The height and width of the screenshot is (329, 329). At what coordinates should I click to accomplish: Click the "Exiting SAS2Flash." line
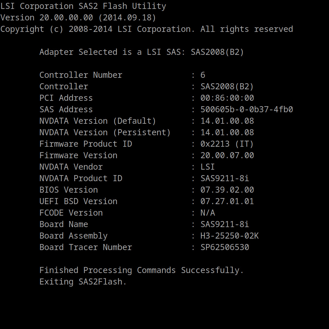pyautogui.click(x=83, y=282)
